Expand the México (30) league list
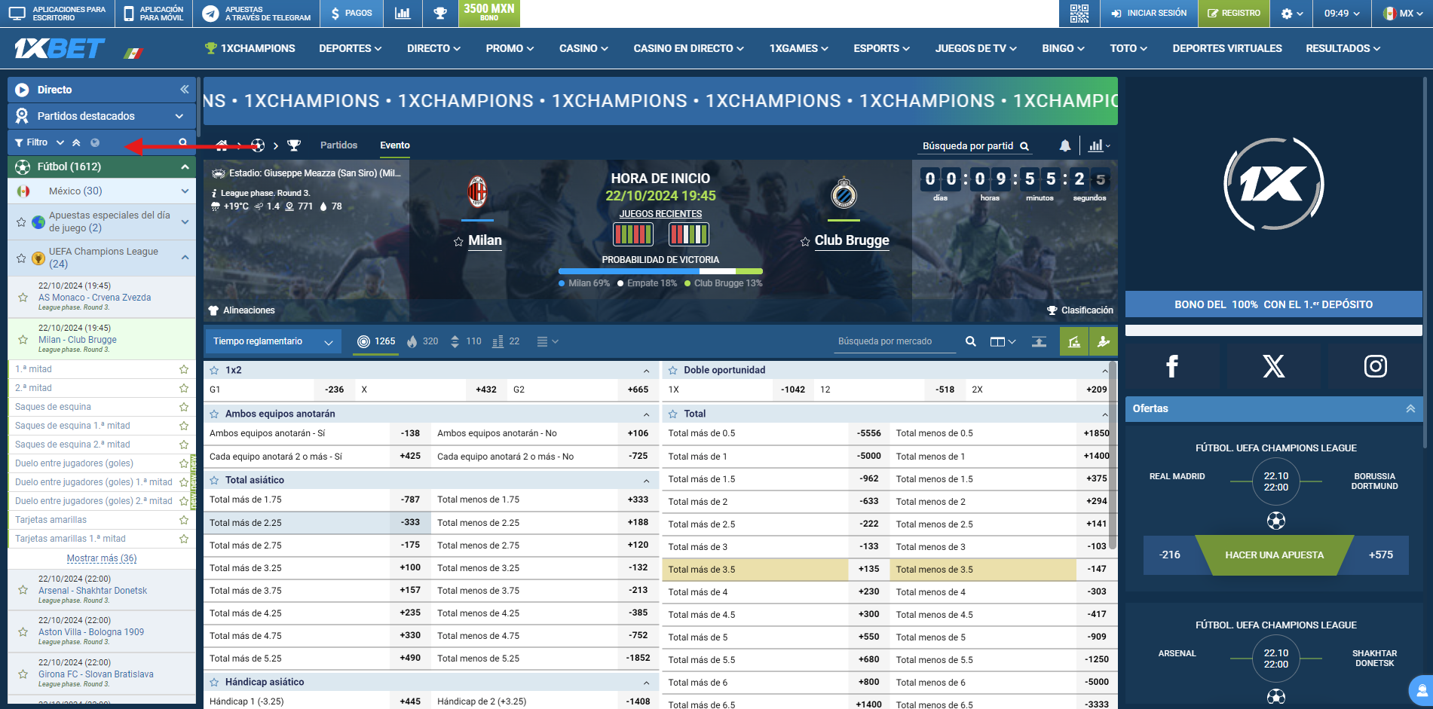This screenshot has width=1433, height=709. tap(185, 191)
